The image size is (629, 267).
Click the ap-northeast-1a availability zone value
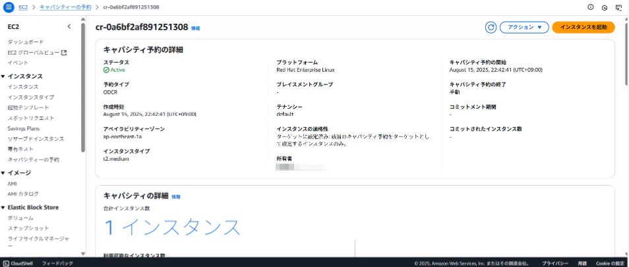point(123,136)
